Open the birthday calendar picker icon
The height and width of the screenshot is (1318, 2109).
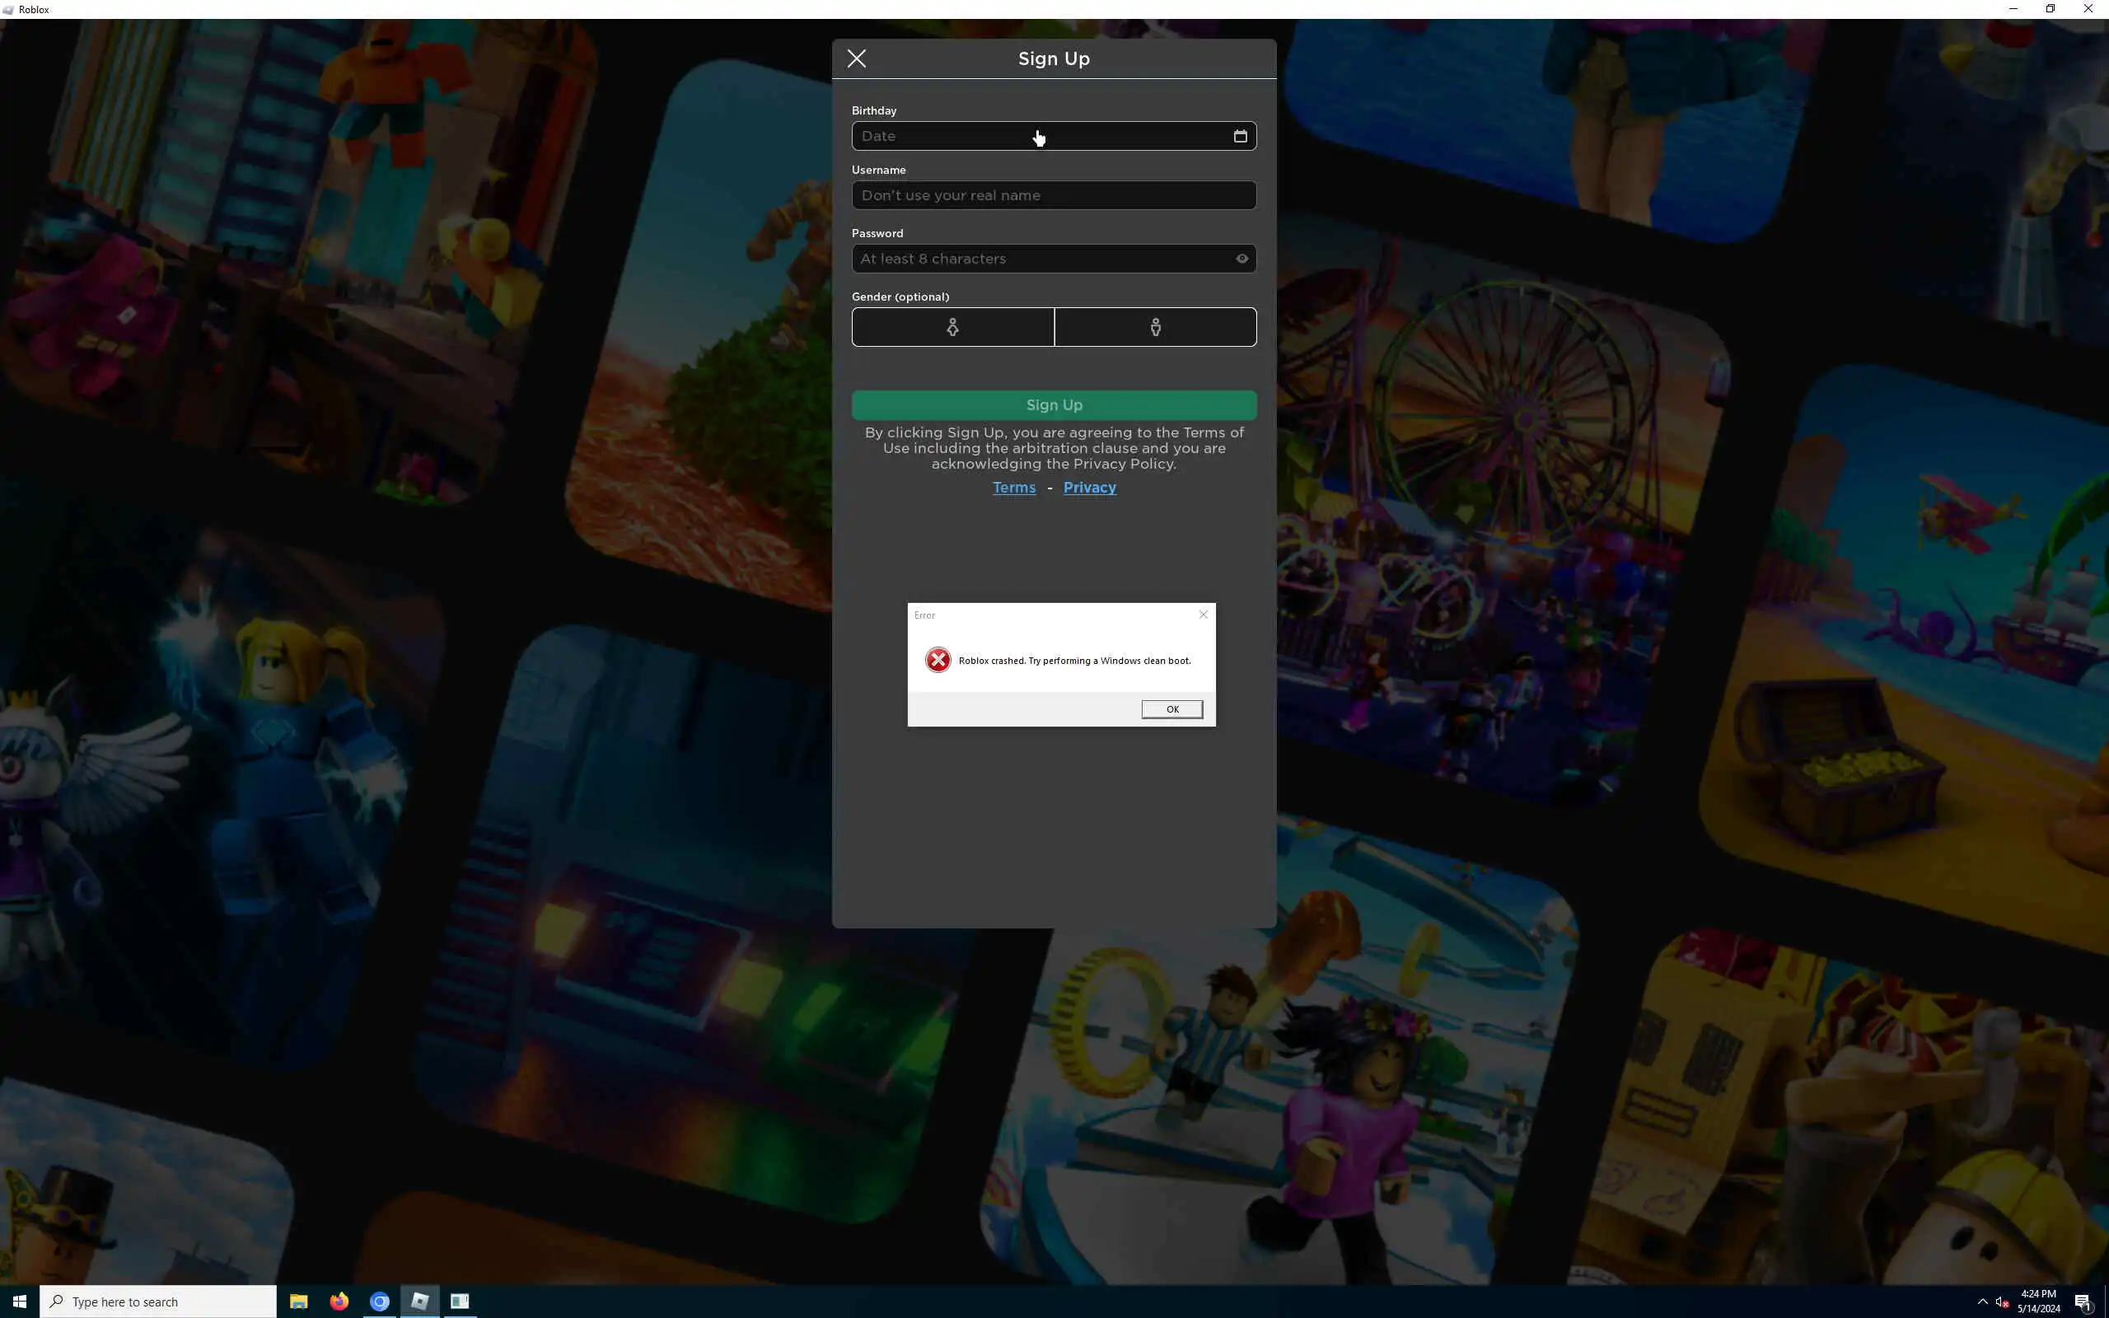click(1240, 136)
